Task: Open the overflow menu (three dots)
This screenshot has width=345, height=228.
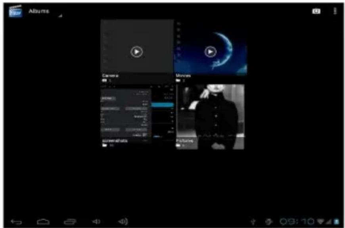Action: [x=335, y=11]
